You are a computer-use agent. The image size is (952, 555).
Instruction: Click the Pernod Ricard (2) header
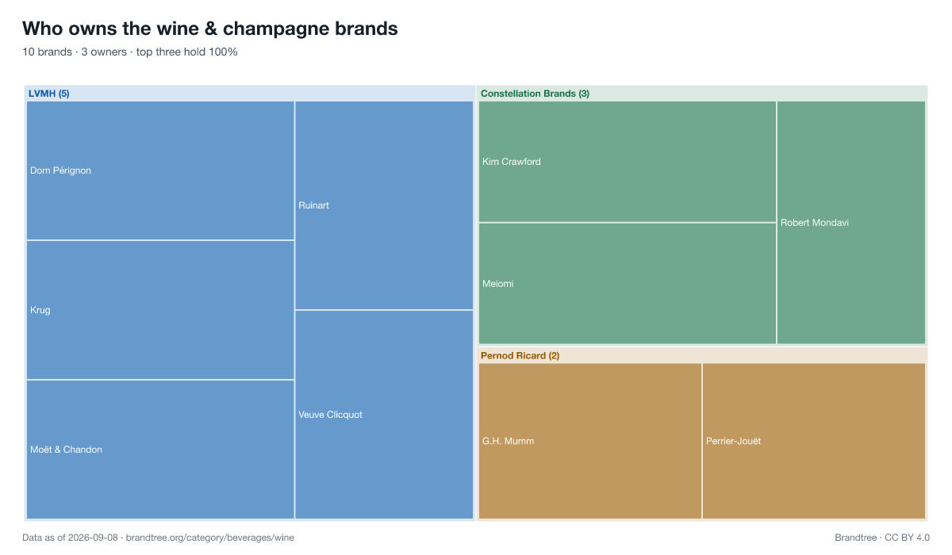pos(520,356)
